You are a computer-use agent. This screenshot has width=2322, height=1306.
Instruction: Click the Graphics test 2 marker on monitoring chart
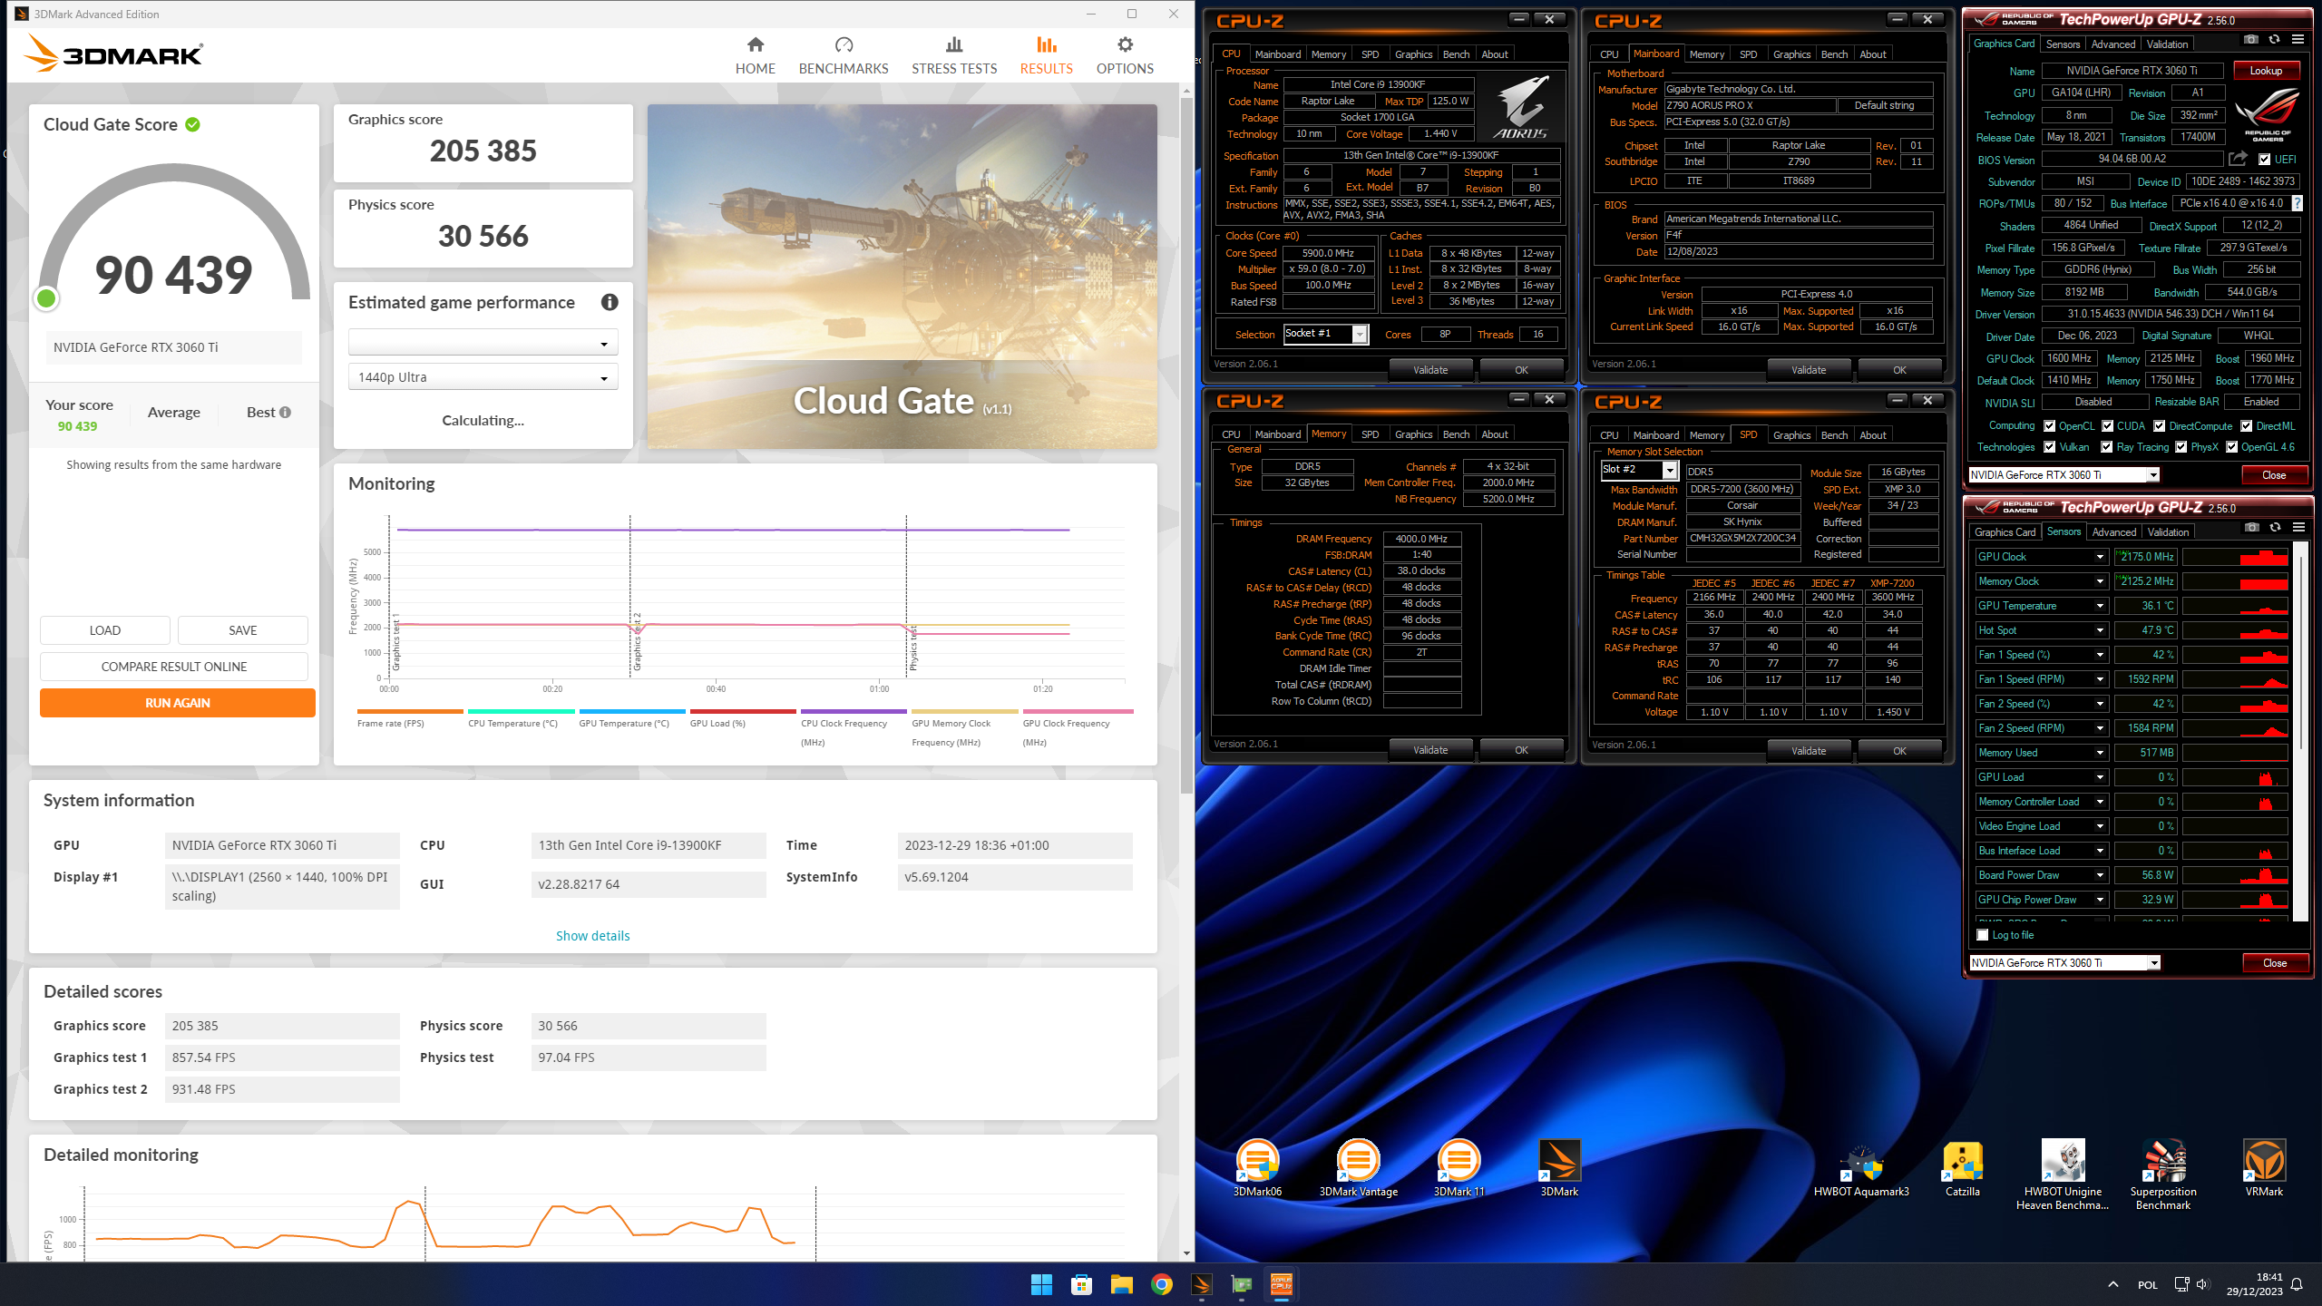tap(637, 641)
